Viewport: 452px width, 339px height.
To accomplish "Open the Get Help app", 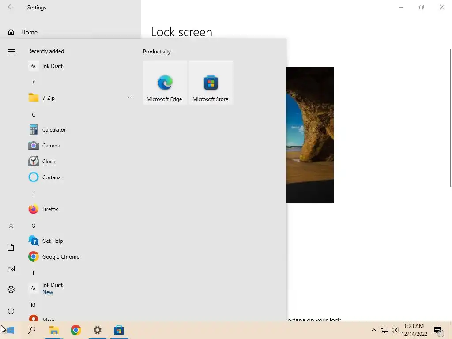I will coord(80,241).
